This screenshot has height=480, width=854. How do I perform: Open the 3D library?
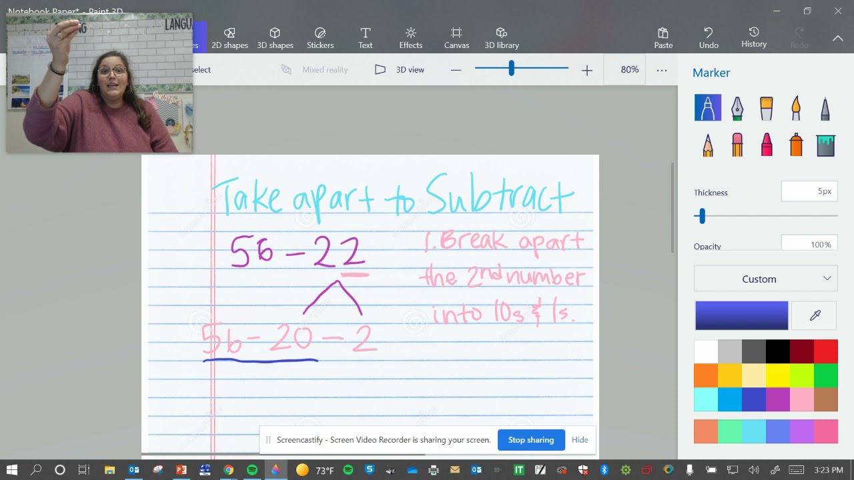tap(502, 38)
